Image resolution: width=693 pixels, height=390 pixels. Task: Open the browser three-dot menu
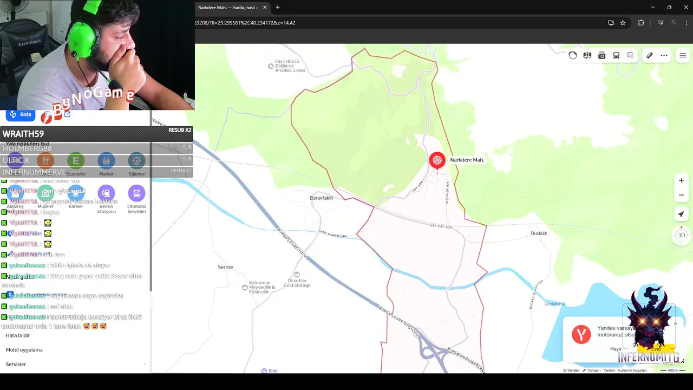pos(687,23)
